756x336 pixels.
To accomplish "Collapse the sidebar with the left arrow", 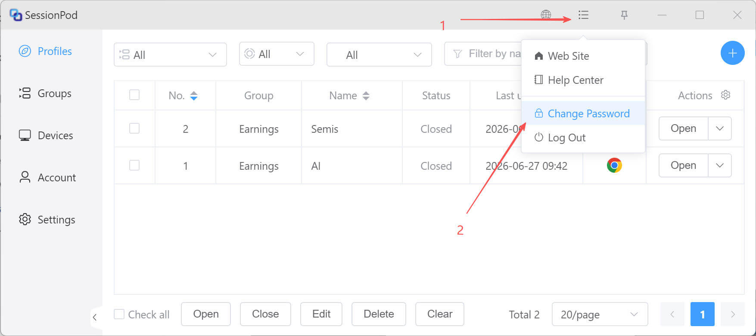I will (95, 318).
